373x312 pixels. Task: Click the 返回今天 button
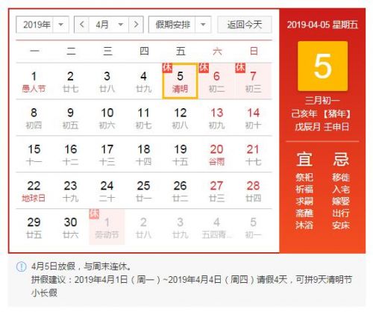point(245,25)
